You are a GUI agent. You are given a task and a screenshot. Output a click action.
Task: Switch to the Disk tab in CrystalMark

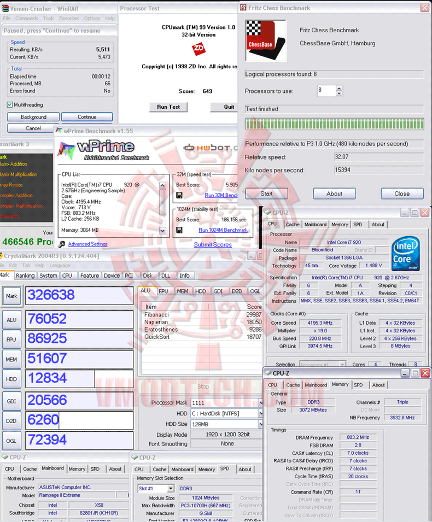pos(148,275)
